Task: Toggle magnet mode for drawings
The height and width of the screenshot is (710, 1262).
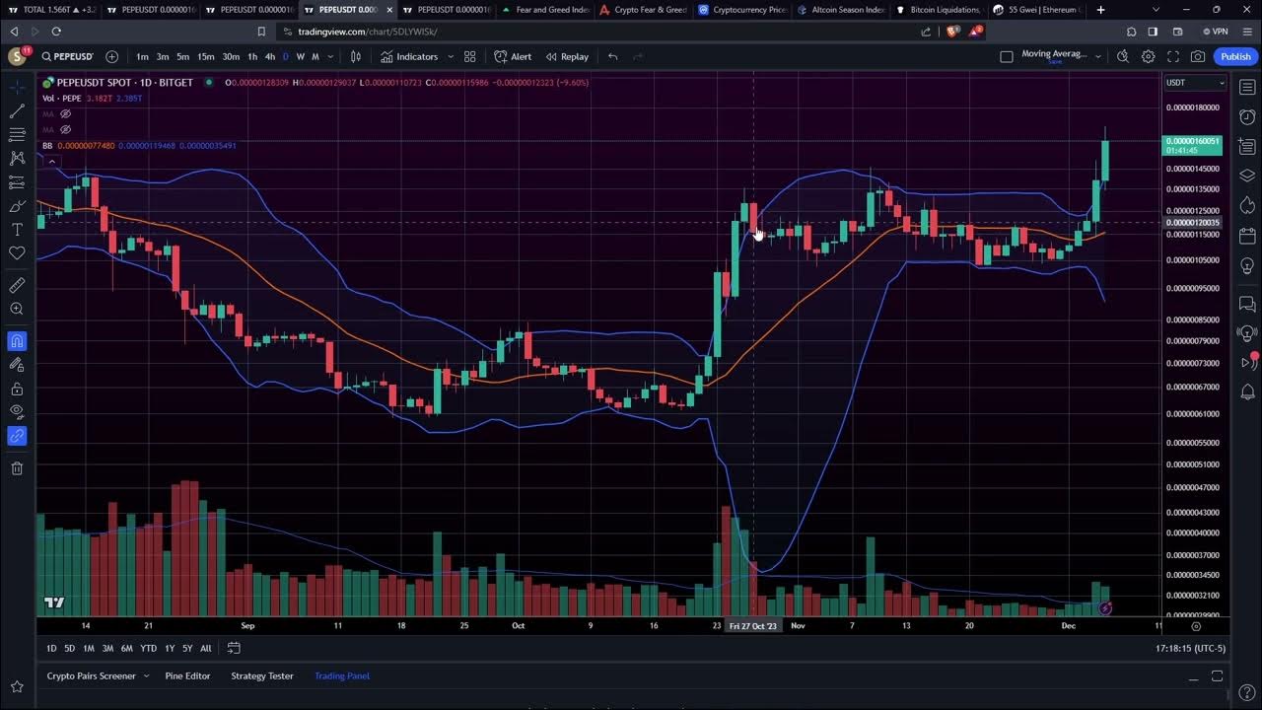Action: [x=17, y=341]
